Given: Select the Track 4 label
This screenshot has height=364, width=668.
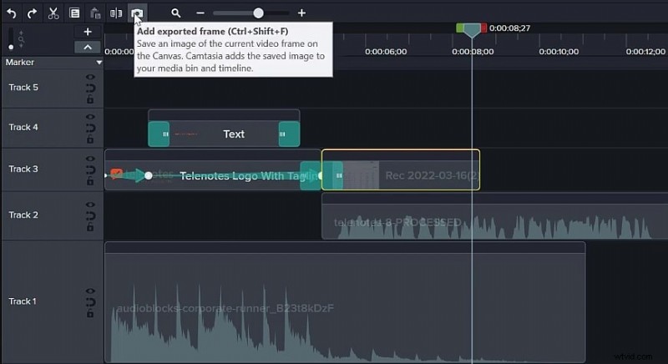Looking at the screenshot, I should [23, 127].
